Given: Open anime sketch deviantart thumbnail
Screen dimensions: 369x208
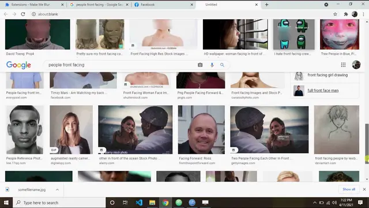Looking at the screenshot, I should (x=337, y=129).
